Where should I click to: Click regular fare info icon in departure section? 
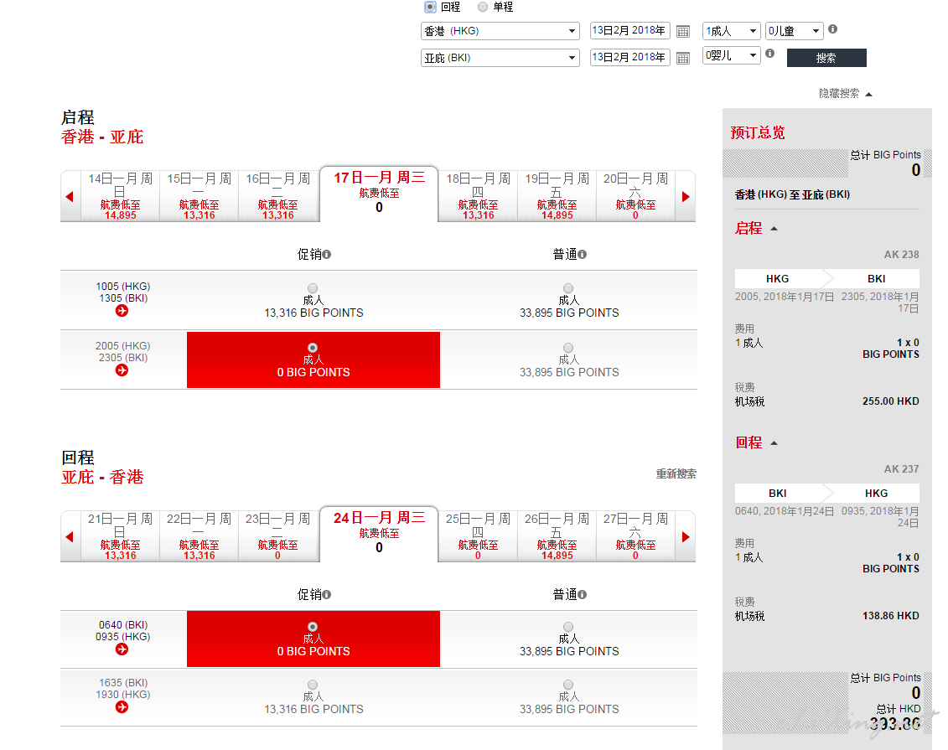(583, 255)
